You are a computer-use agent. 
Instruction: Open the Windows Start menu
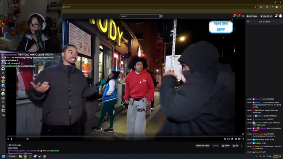coord(4,156)
